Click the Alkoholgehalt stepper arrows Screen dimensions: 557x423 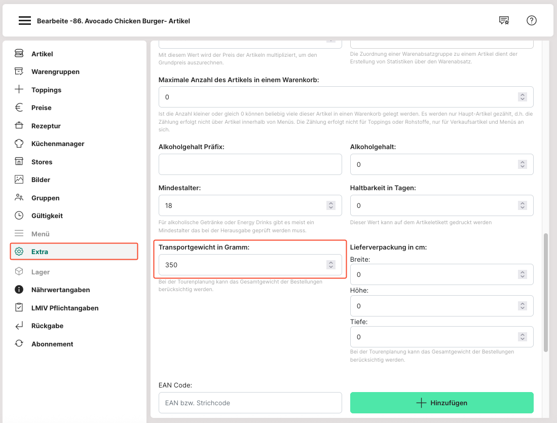point(523,164)
